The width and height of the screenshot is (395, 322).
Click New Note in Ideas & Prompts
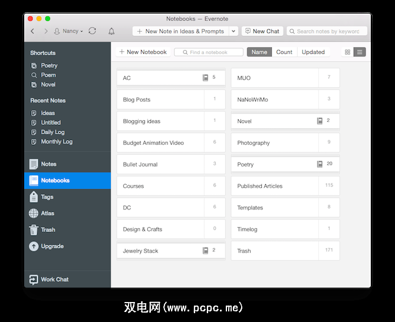(x=180, y=31)
